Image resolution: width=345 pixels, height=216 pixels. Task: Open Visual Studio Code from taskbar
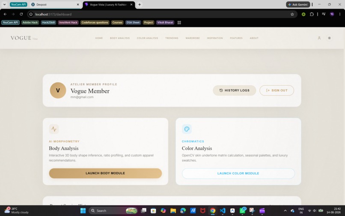click(223, 211)
